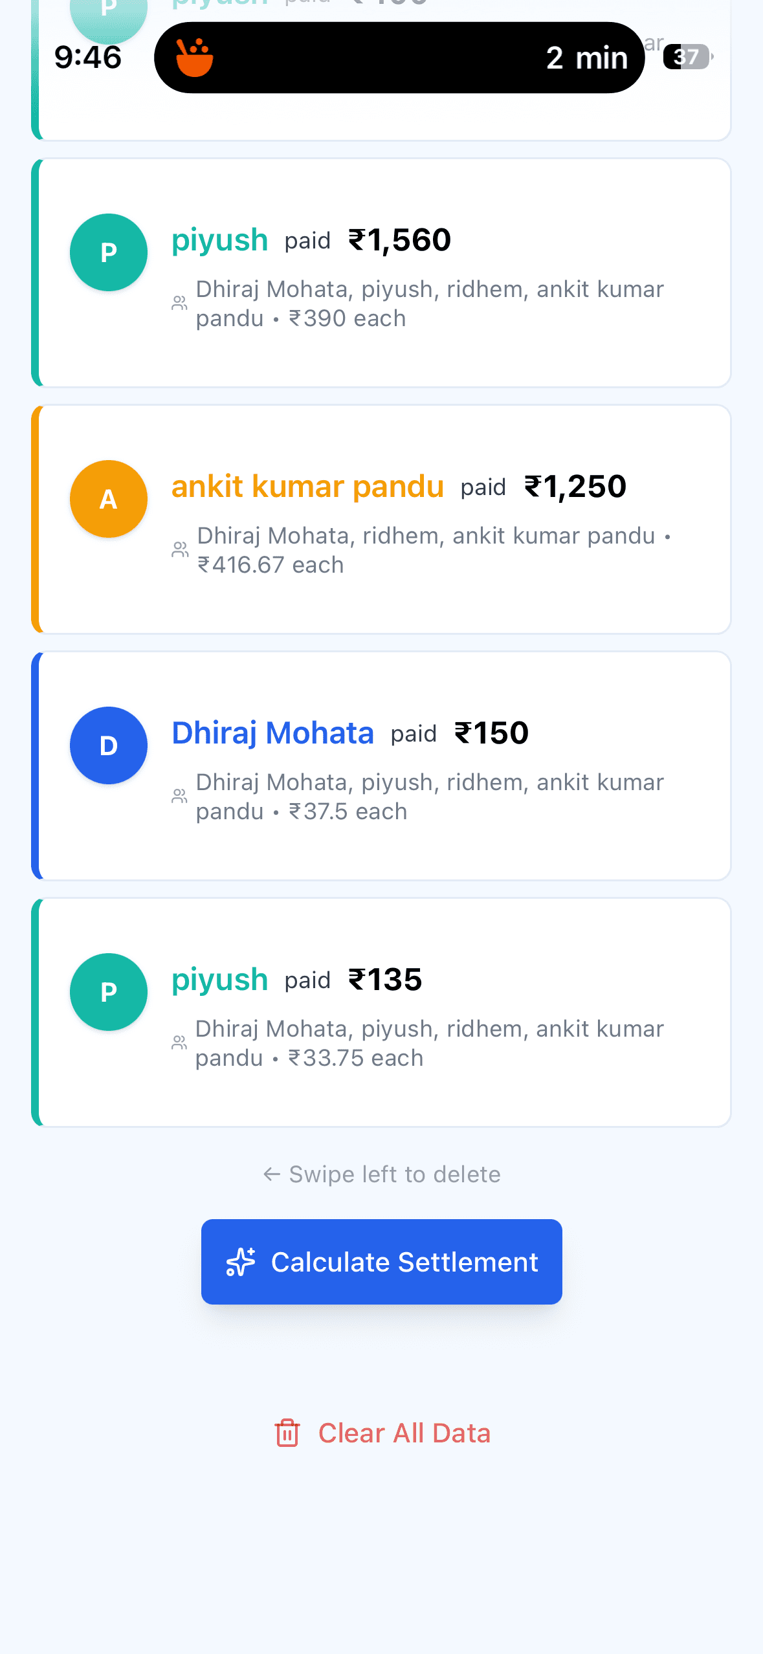Tap ankit kumar pandu's orange avatar

tap(108, 499)
